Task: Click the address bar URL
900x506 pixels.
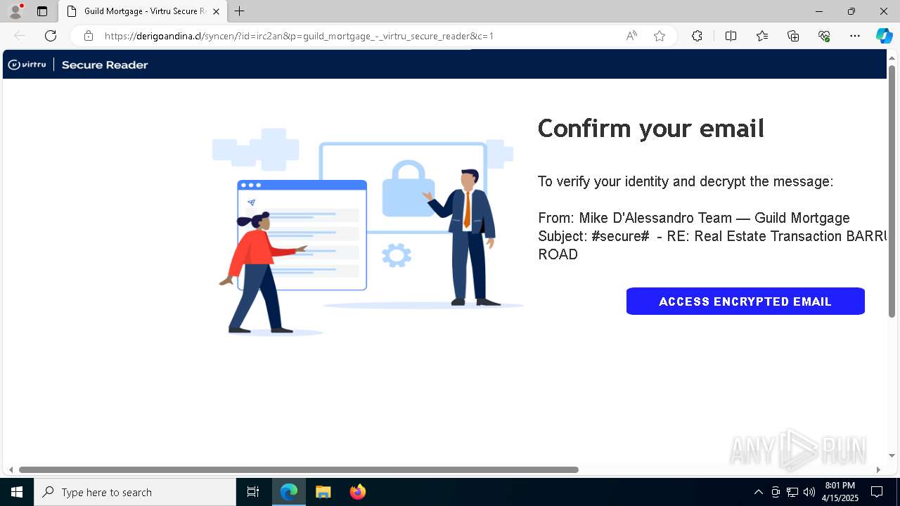Action: pos(299,36)
